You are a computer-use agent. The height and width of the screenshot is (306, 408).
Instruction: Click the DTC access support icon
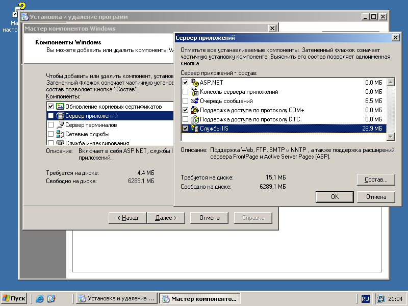click(195, 119)
